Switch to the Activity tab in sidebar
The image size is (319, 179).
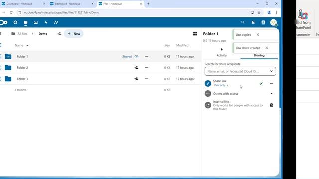(x=221, y=52)
